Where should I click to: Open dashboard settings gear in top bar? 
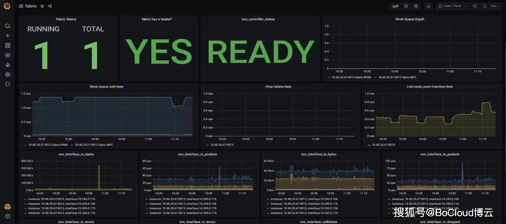coord(416,6)
